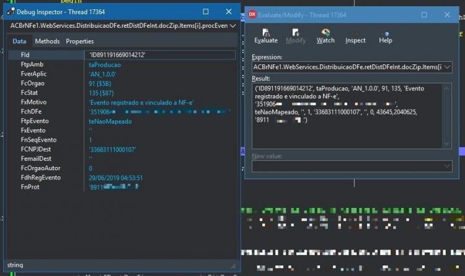Viewport: 465px width, 276px height.
Task: Select the FcOrgao field row
Action: pos(122,84)
